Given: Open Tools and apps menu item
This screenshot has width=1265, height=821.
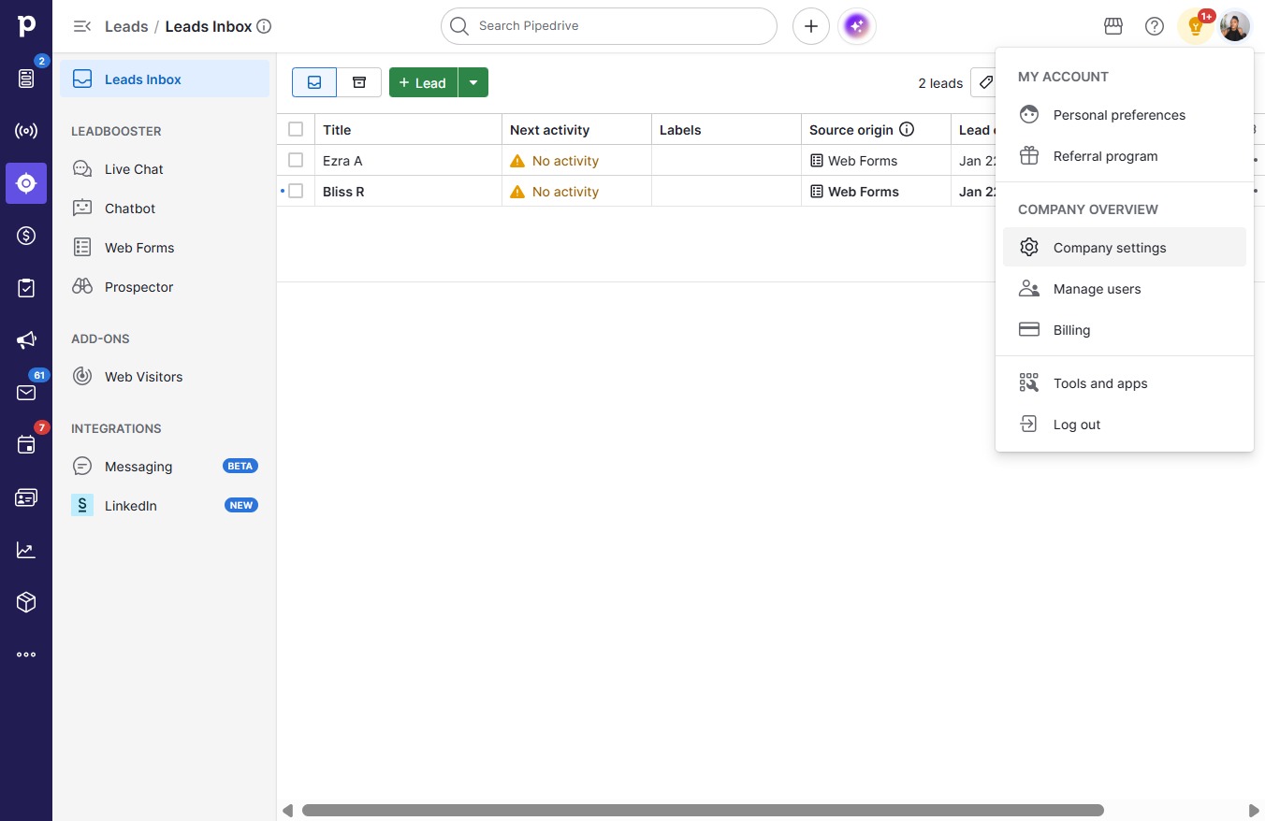Looking at the screenshot, I should tap(1125, 383).
